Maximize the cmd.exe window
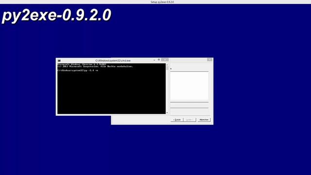The image size is (311, 175). 159,60
